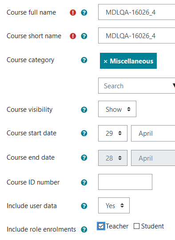Open the Course visibility Show dropdown
Viewport: 175px width, 240px height.
point(117,109)
